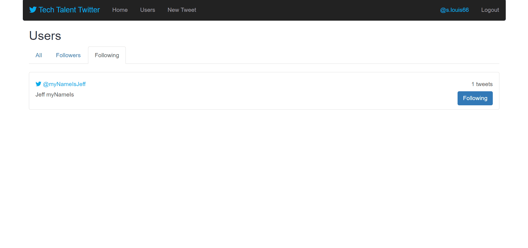Switch to the All tab

click(x=39, y=55)
